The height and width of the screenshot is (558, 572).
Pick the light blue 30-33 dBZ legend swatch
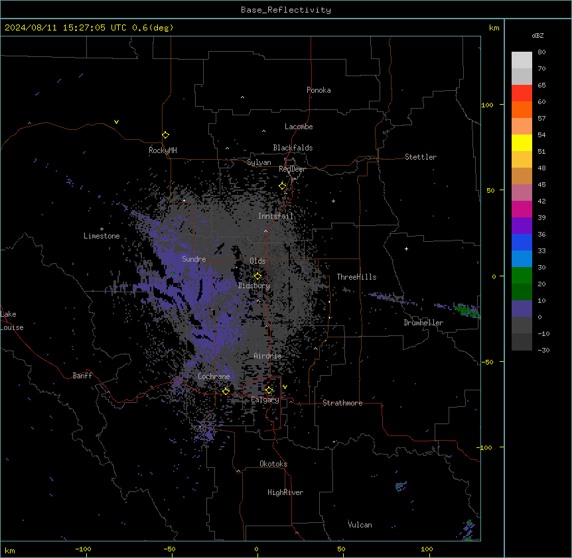tap(522, 258)
